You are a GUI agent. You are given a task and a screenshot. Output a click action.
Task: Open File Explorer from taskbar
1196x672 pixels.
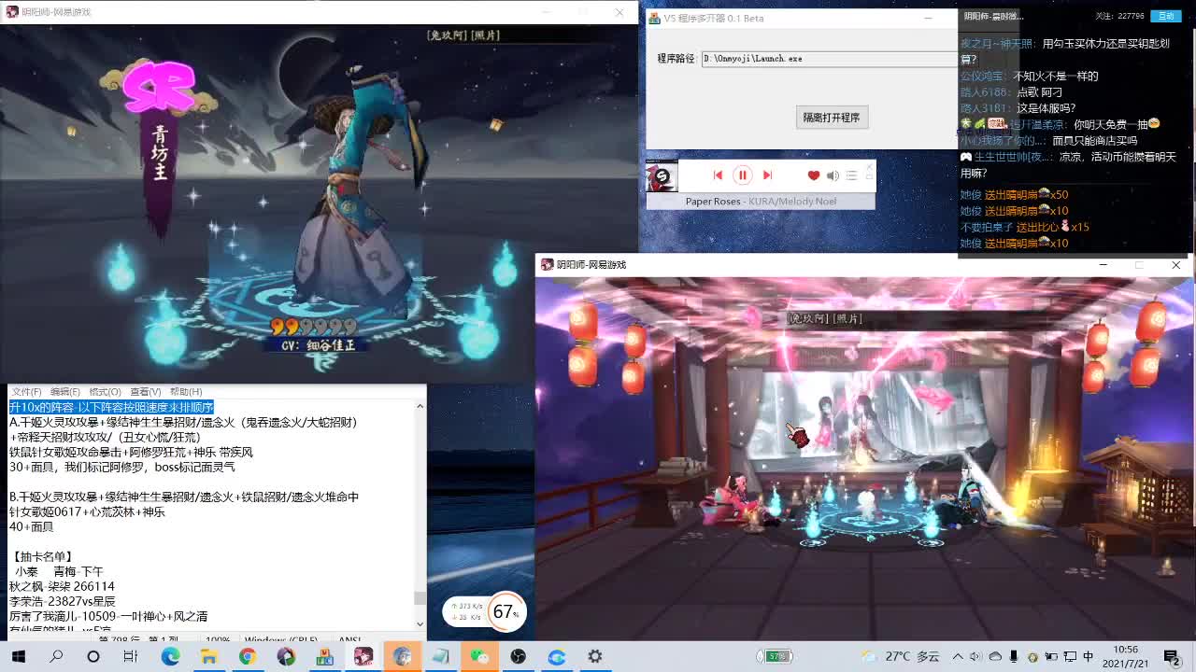[x=208, y=656]
